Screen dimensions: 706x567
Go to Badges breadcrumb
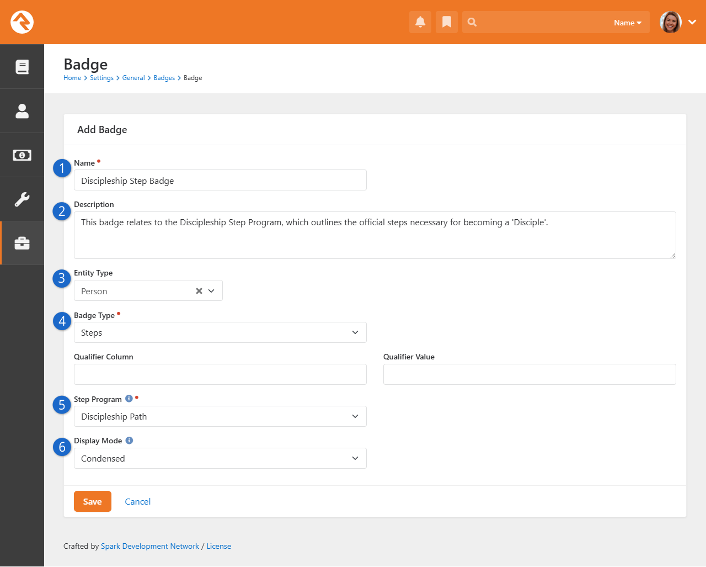tap(164, 78)
